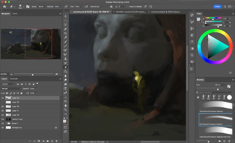The height and width of the screenshot is (143, 235).
Task: Select the Type tool
Action: (x=65, y=89)
